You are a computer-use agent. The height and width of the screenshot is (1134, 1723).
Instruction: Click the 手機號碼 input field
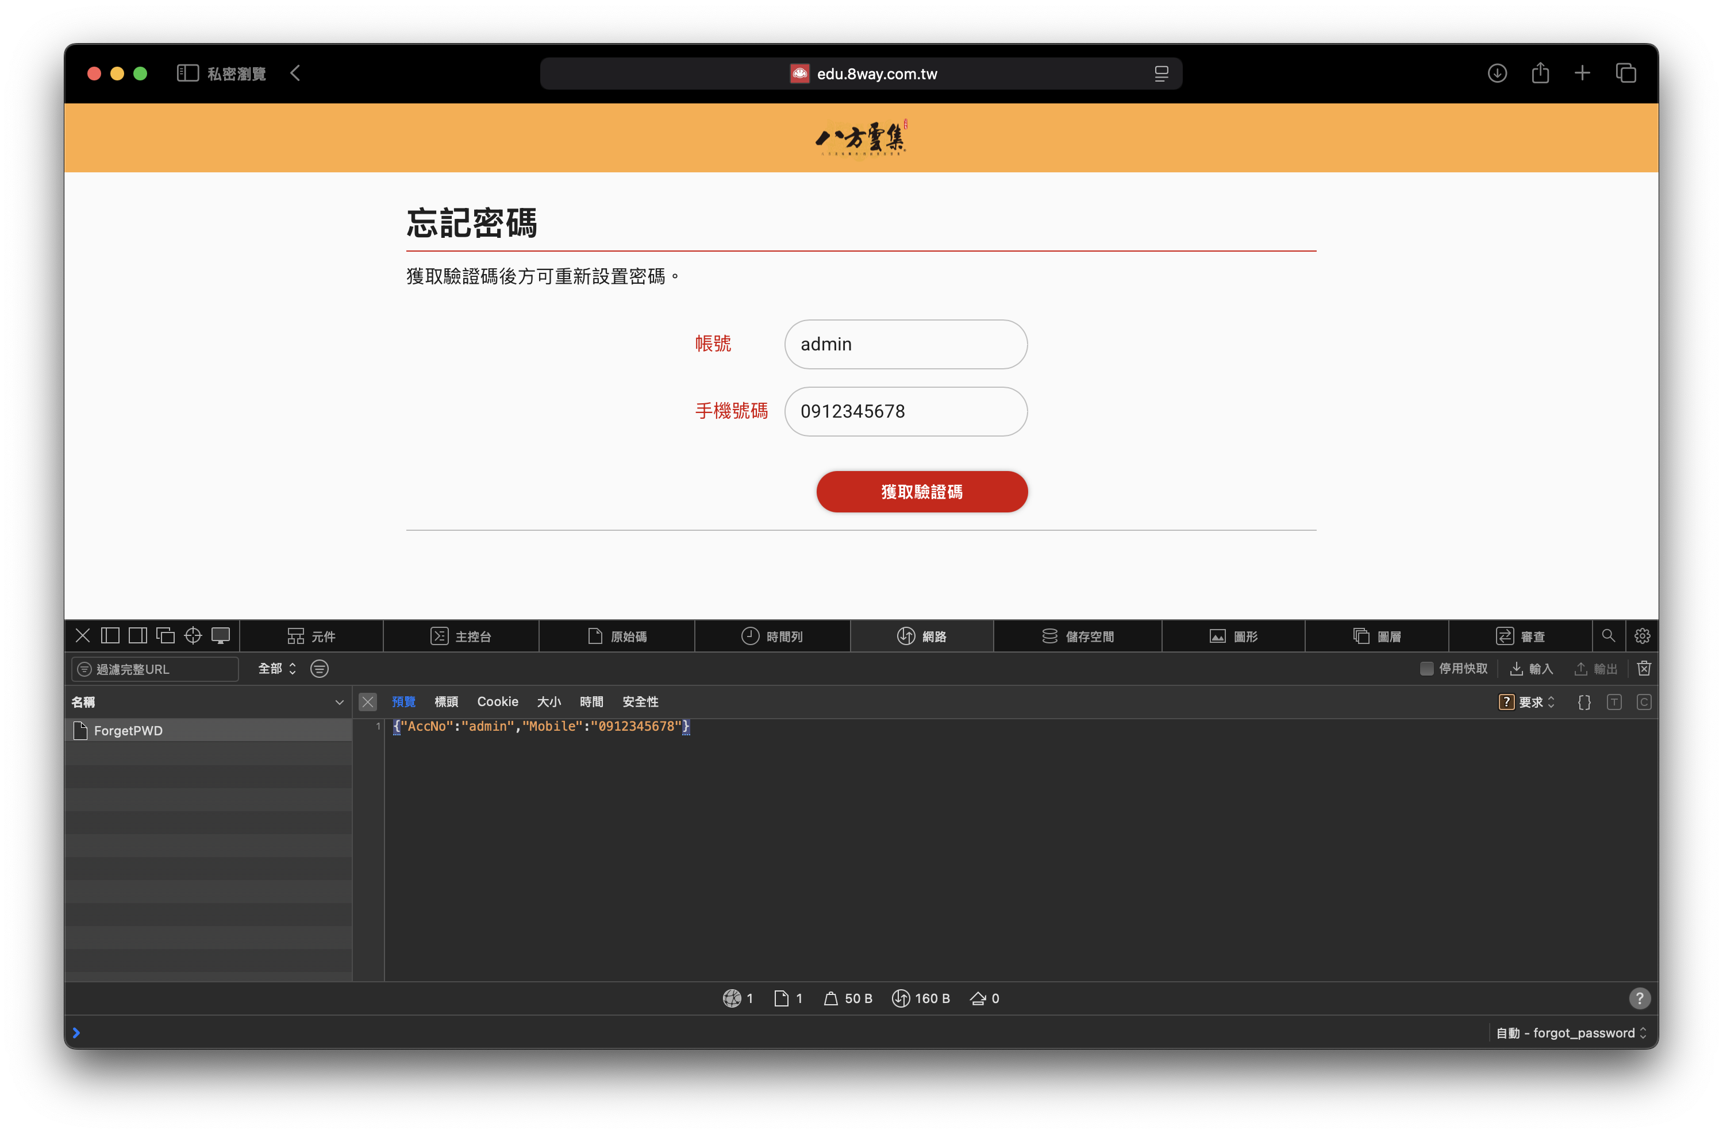[x=906, y=411]
